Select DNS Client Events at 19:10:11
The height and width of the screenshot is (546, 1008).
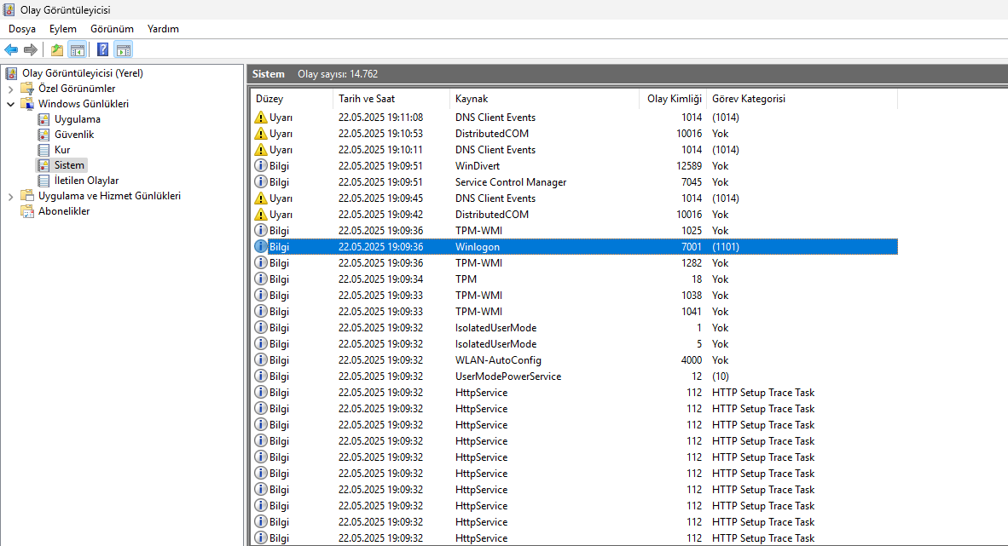coord(574,150)
